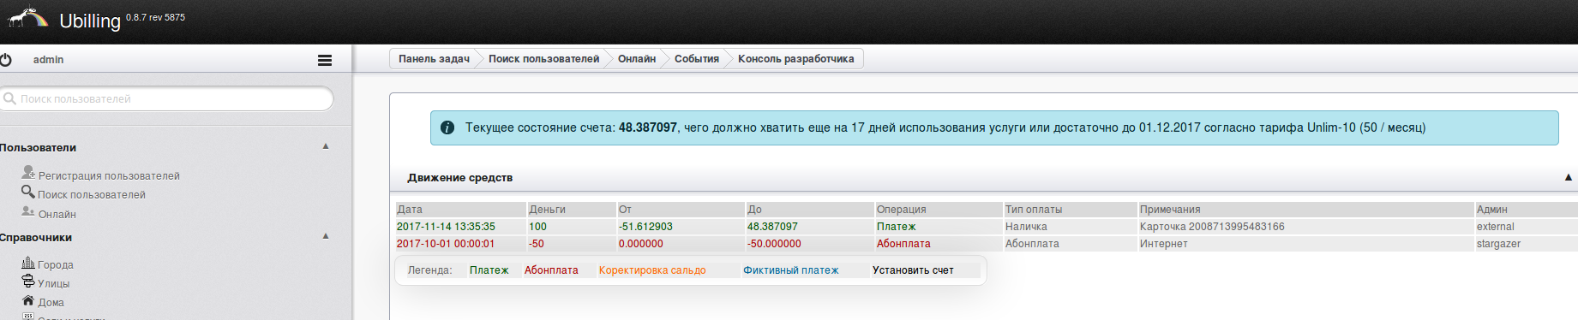This screenshot has height=320, width=1578.
Task: Click the Тип оплаты column header
Action: [x=1070, y=210]
